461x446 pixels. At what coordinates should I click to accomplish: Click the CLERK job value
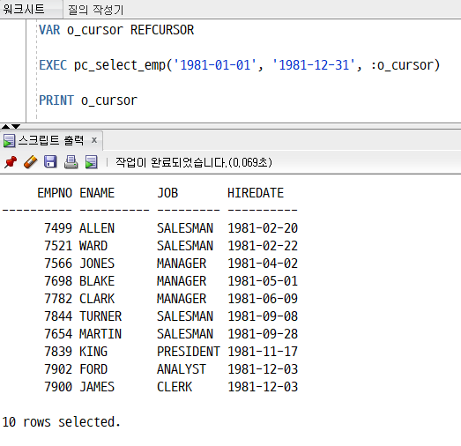click(175, 387)
